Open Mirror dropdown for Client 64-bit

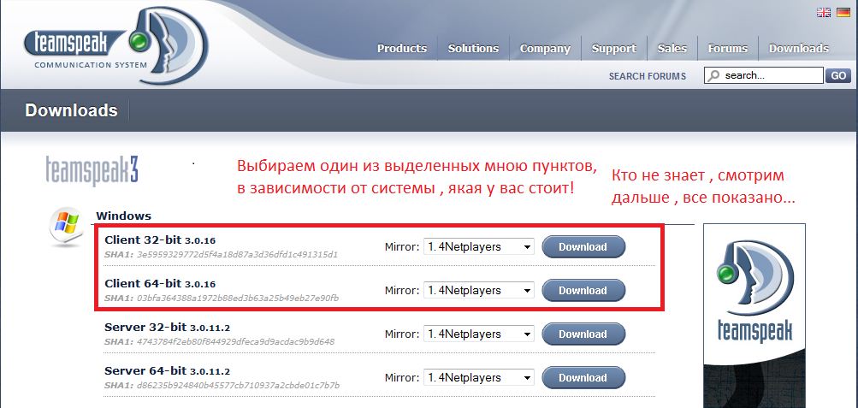(x=479, y=291)
